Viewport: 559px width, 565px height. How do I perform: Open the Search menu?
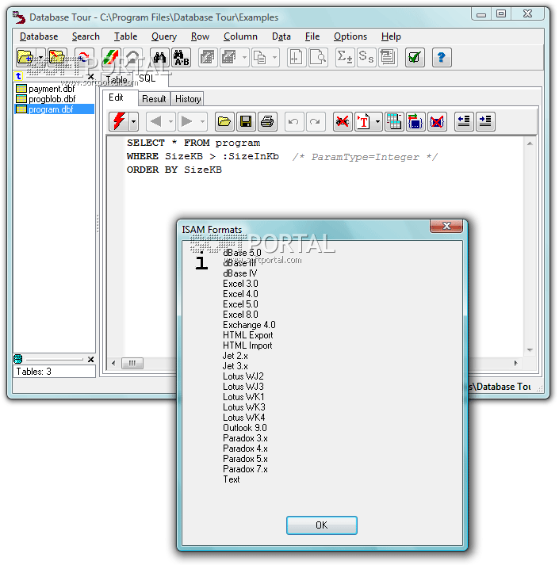pos(86,36)
